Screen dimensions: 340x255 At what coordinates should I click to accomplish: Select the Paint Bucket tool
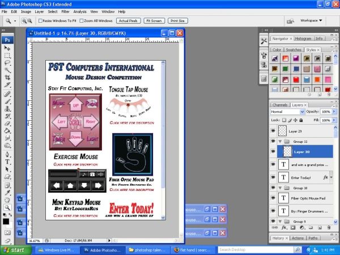coord(7,131)
